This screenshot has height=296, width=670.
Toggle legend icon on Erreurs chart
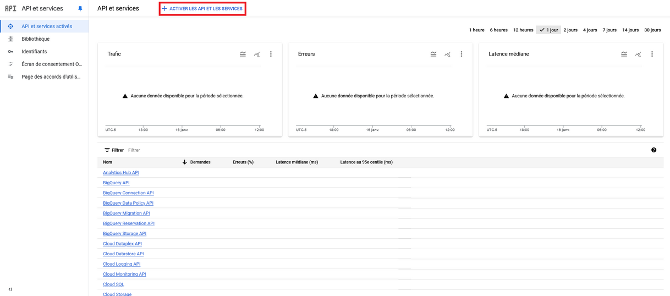433,54
